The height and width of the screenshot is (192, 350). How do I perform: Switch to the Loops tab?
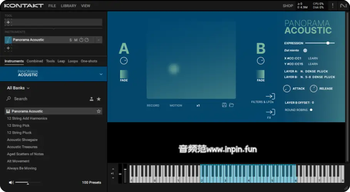(73, 61)
